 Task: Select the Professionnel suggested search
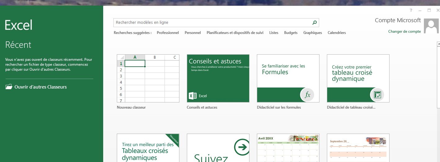point(168,33)
